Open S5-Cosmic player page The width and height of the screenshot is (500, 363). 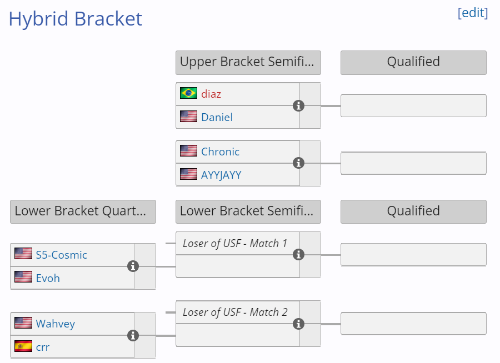click(61, 255)
